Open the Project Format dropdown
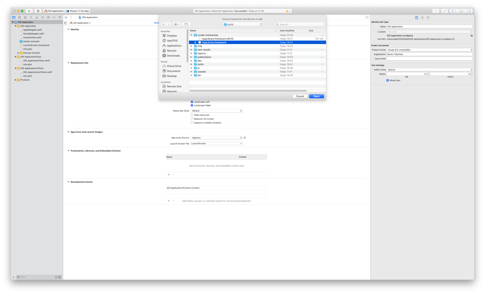Viewport: 485px width, 294px height. 430,50
